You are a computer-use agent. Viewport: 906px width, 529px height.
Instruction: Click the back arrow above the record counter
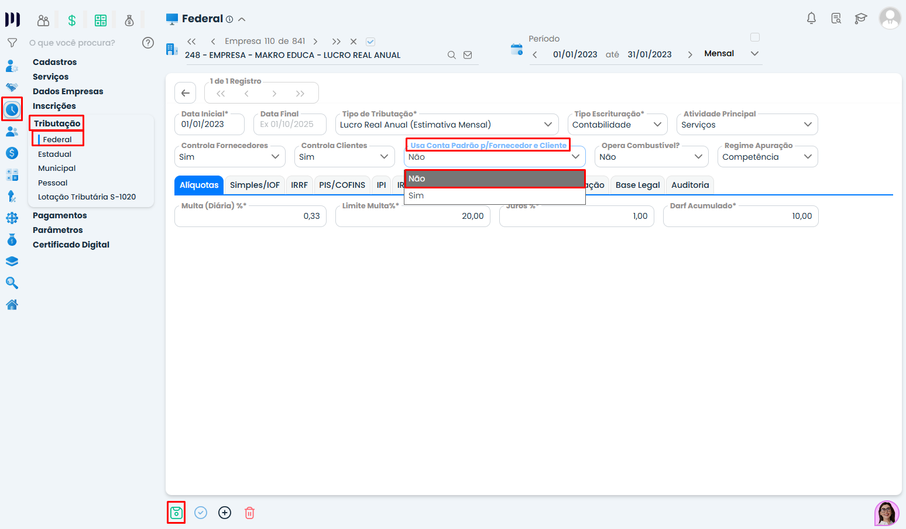[x=185, y=92]
